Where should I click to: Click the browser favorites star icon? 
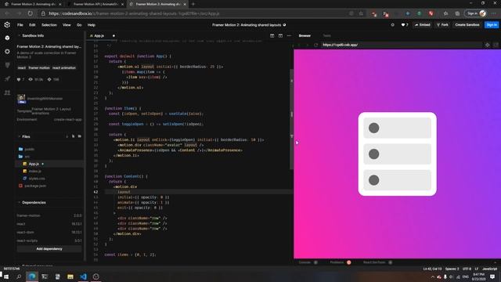point(361,13)
